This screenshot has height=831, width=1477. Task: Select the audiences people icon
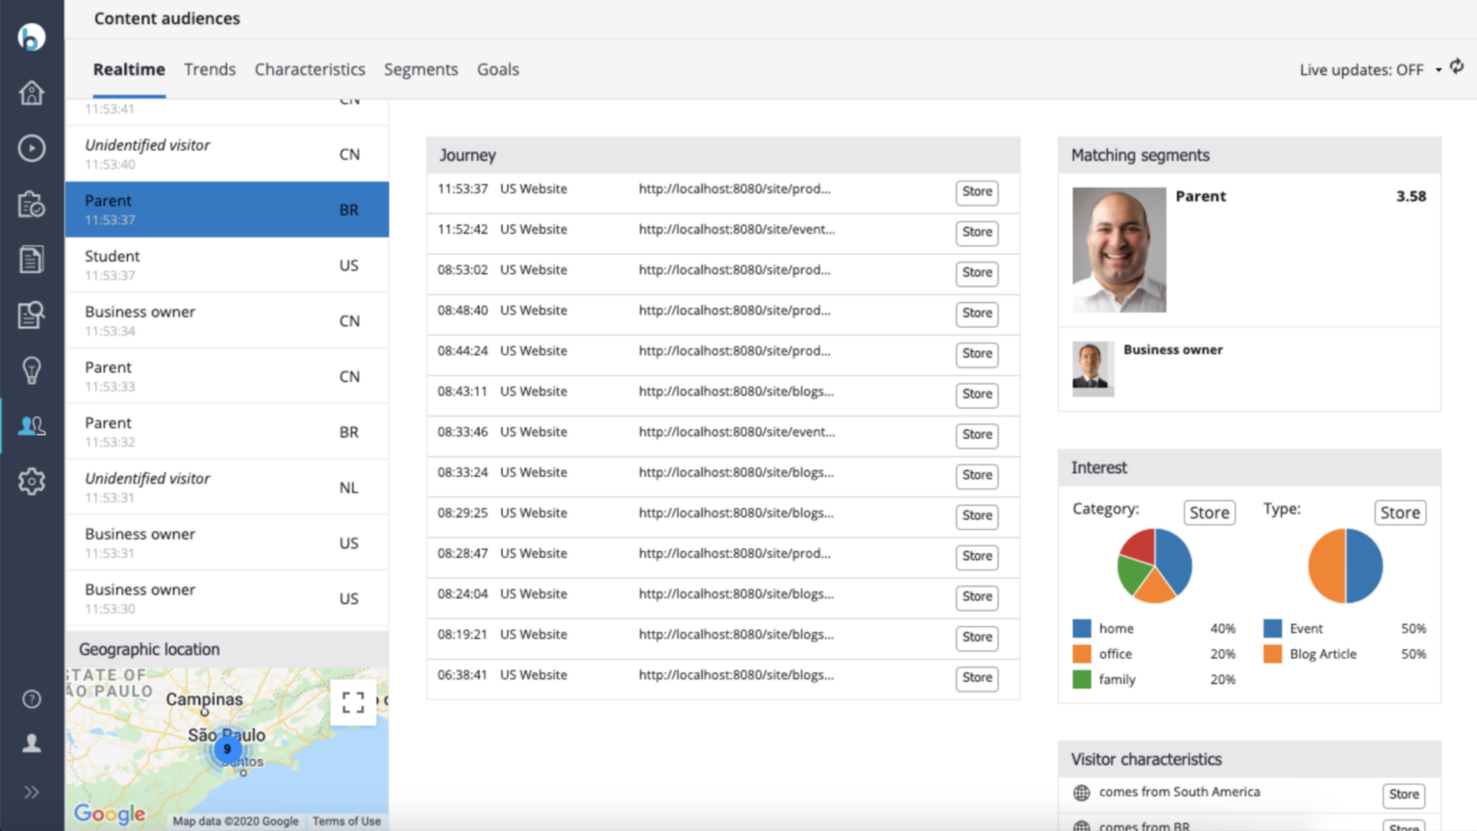[32, 426]
